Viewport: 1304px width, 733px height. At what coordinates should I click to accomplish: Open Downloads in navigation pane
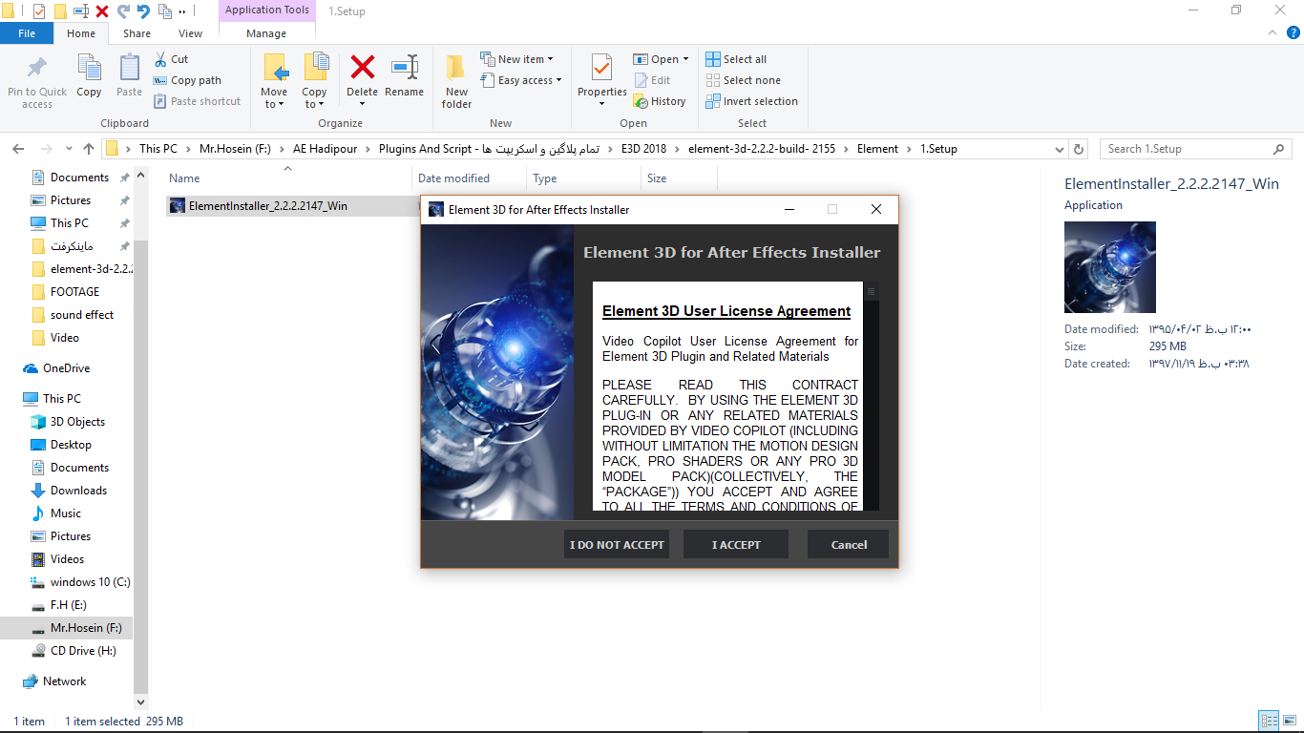[78, 491]
